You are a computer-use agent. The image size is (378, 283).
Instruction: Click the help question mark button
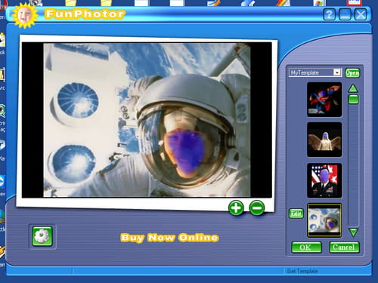[x=329, y=14]
